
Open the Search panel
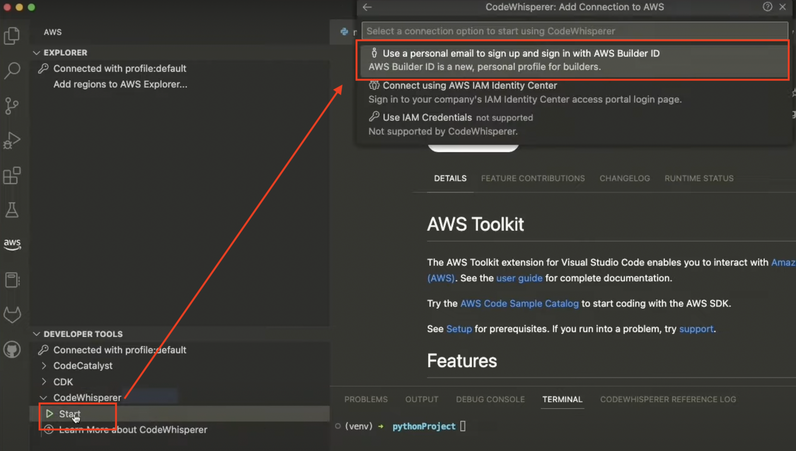[x=12, y=71]
